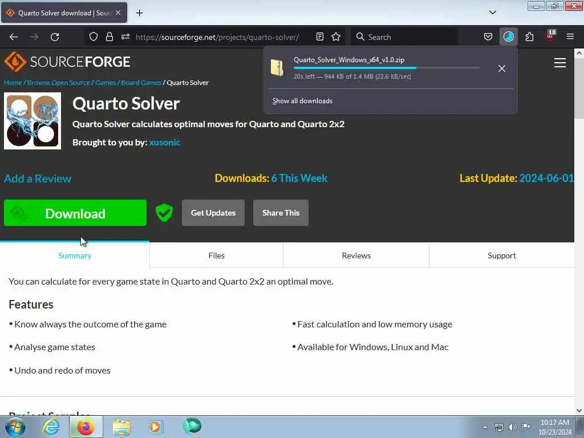Click the download progress bar
Viewport: 584px width, 438px height.
click(x=386, y=68)
